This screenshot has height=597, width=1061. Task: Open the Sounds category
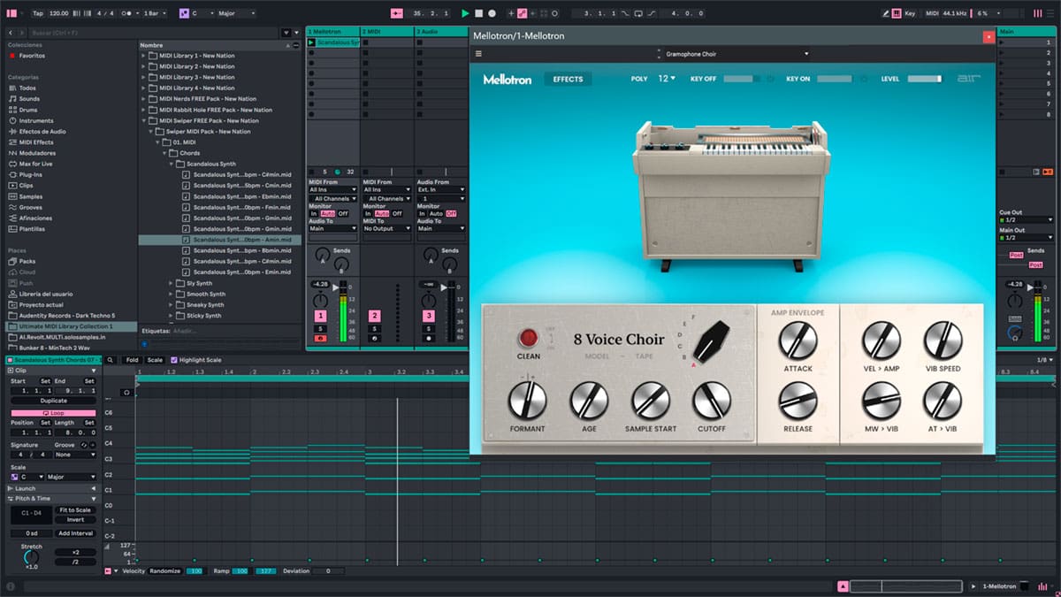pos(29,99)
